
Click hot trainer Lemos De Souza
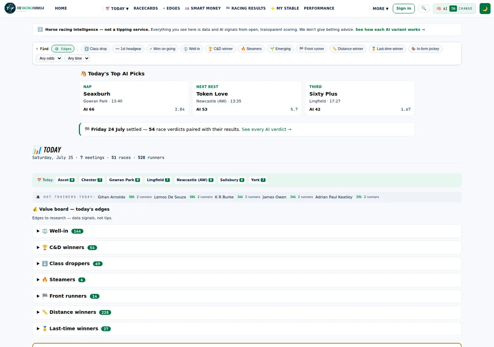coord(170,197)
